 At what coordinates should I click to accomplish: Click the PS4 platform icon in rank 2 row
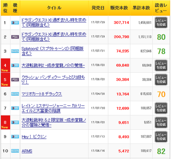pyautogui.click(x=15, y=37)
